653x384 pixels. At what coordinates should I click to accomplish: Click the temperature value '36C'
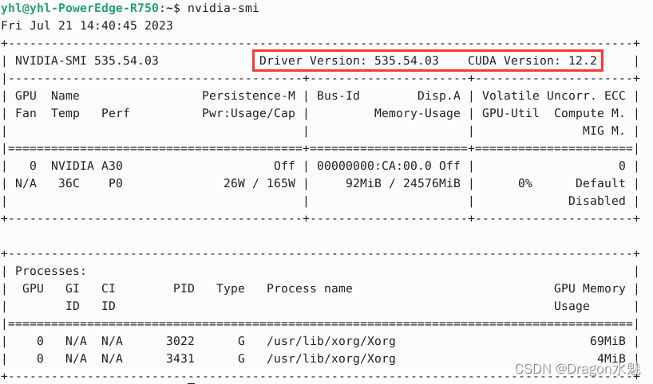(69, 183)
